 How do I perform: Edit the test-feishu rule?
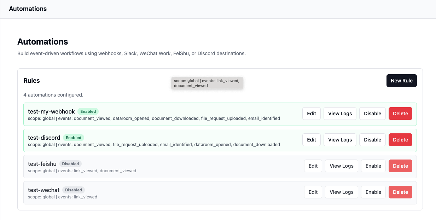[313, 166]
